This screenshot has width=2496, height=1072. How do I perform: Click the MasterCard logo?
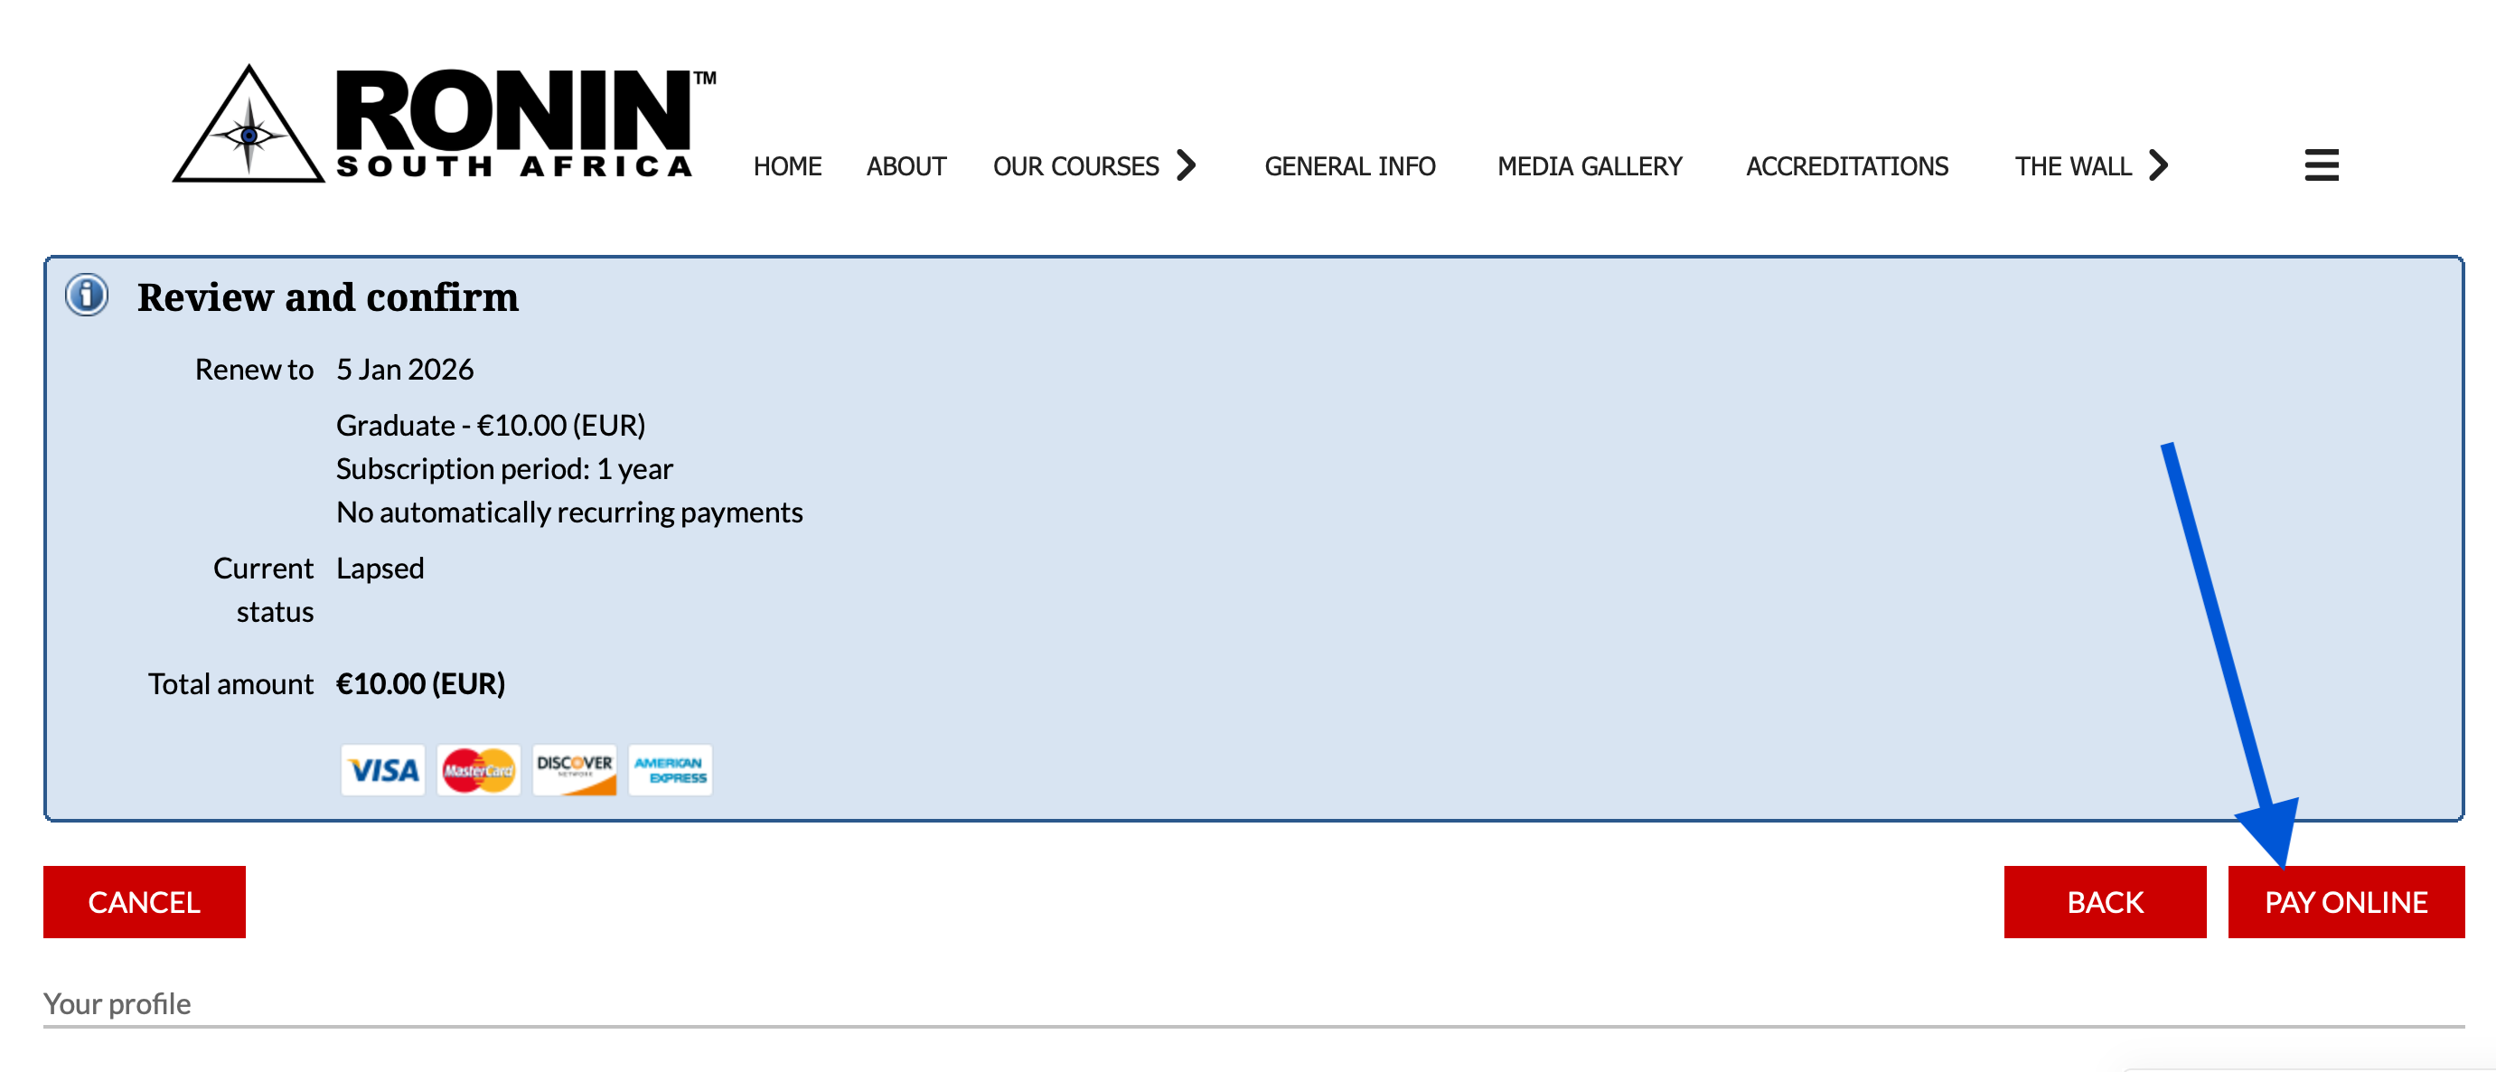(478, 769)
